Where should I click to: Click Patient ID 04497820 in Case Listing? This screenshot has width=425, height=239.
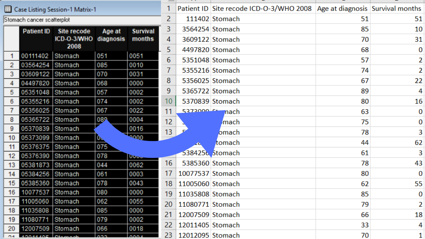tap(36, 83)
